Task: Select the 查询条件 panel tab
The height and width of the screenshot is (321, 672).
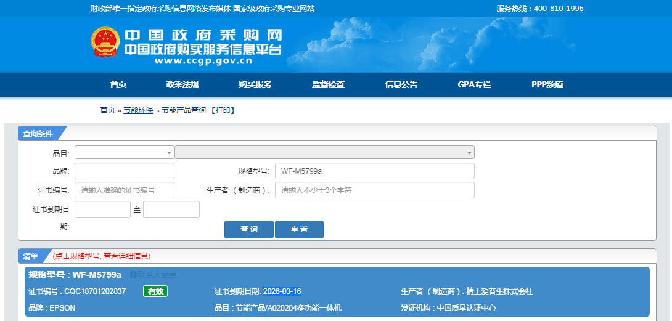Action: pos(38,133)
